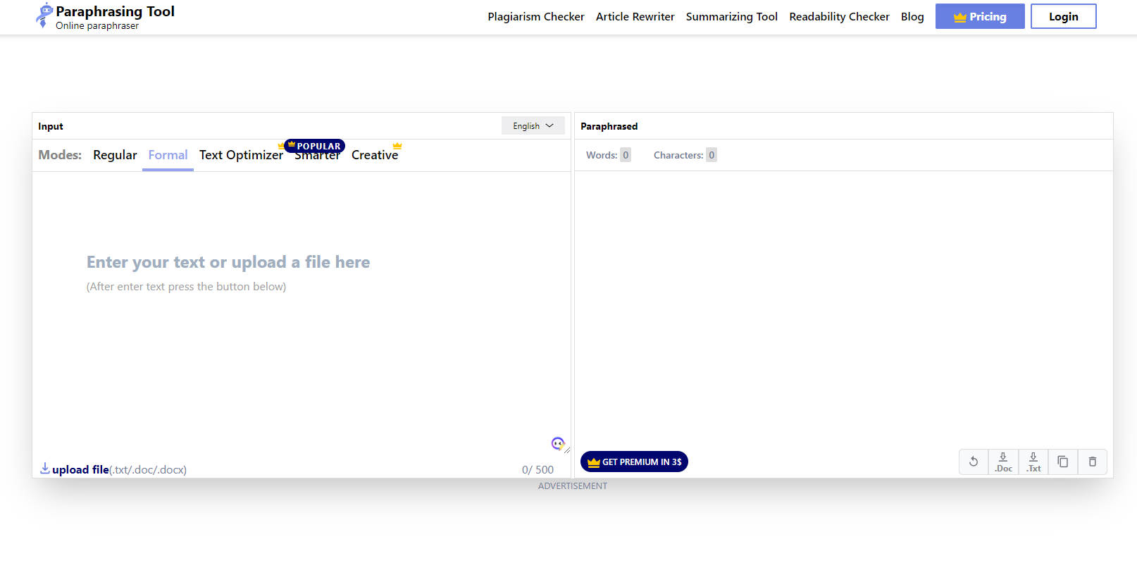
Task: Delete the text using the trash icon
Action: point(1093,462)
